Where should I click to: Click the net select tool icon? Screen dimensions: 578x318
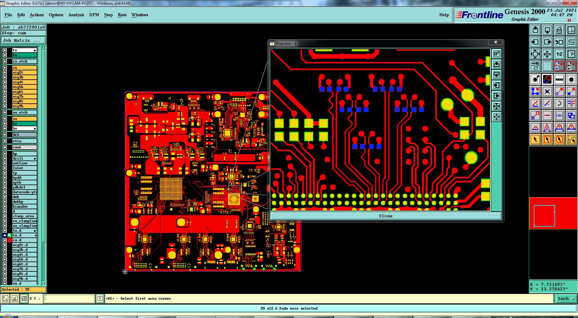571,139
